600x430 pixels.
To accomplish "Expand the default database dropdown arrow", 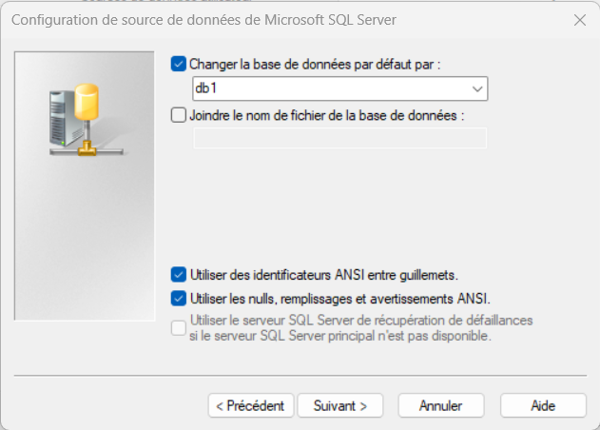I will coord(477,89).
